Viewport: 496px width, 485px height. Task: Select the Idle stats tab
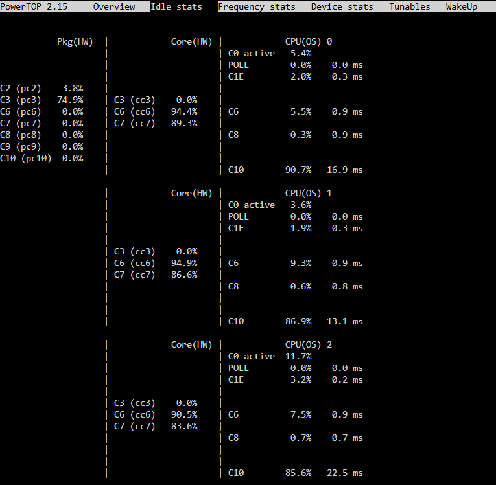[176, 6]
